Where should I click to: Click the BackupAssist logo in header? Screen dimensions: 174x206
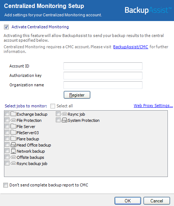[148, 10]
